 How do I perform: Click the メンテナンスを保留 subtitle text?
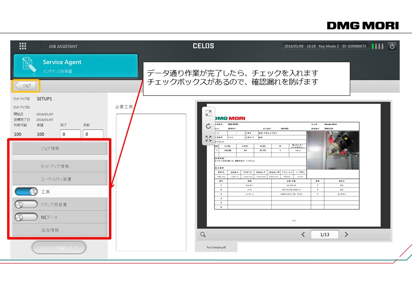(x=57, y=71)
